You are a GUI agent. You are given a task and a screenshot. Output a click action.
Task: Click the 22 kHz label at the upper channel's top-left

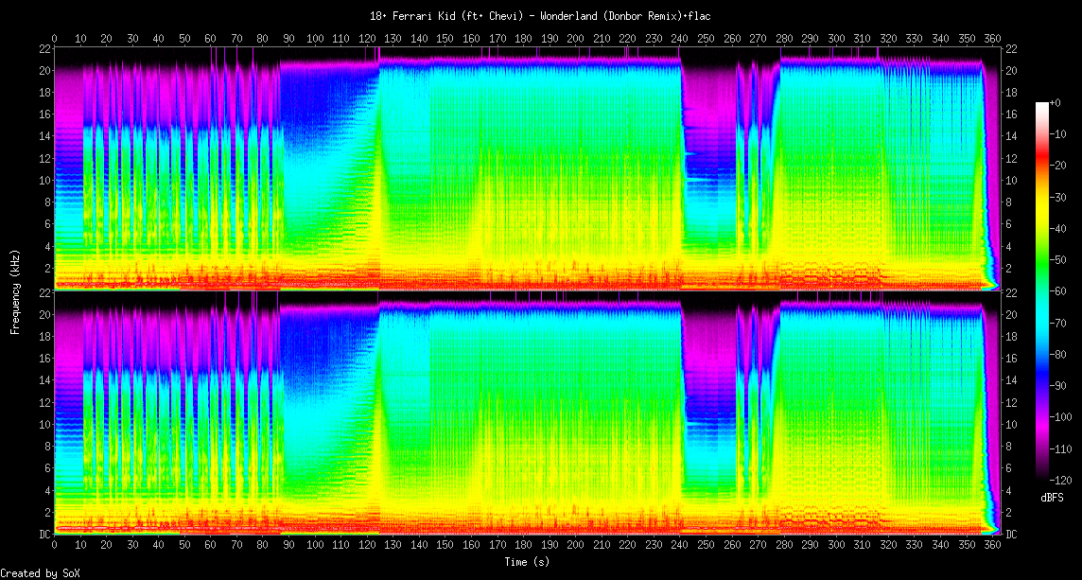pos(43,48)
